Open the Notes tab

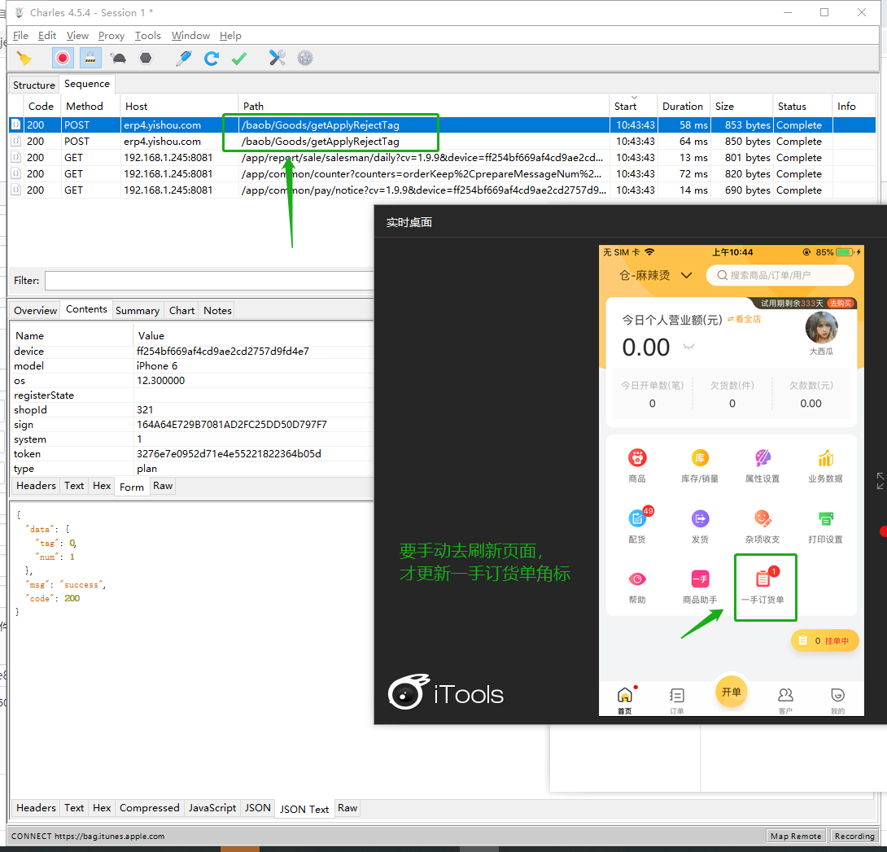point(217,311)
